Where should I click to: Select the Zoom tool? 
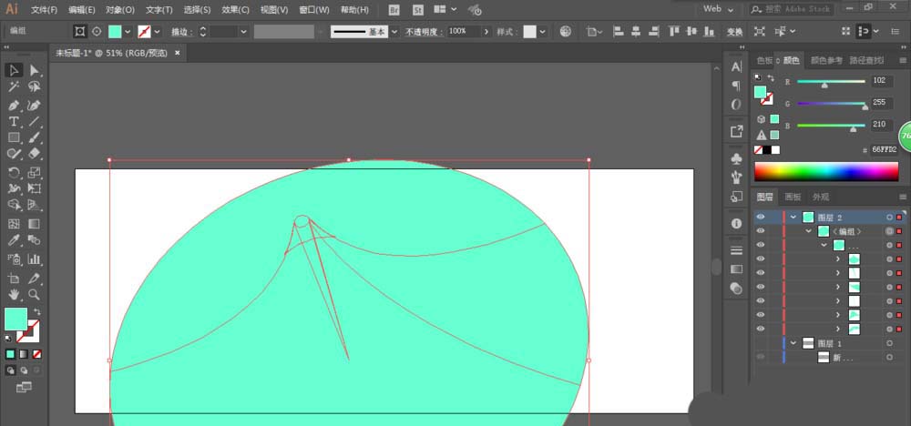(35, 294)
